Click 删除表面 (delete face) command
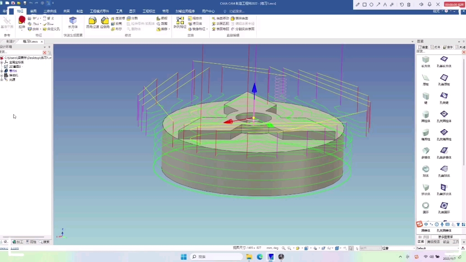 pos(239,18)
